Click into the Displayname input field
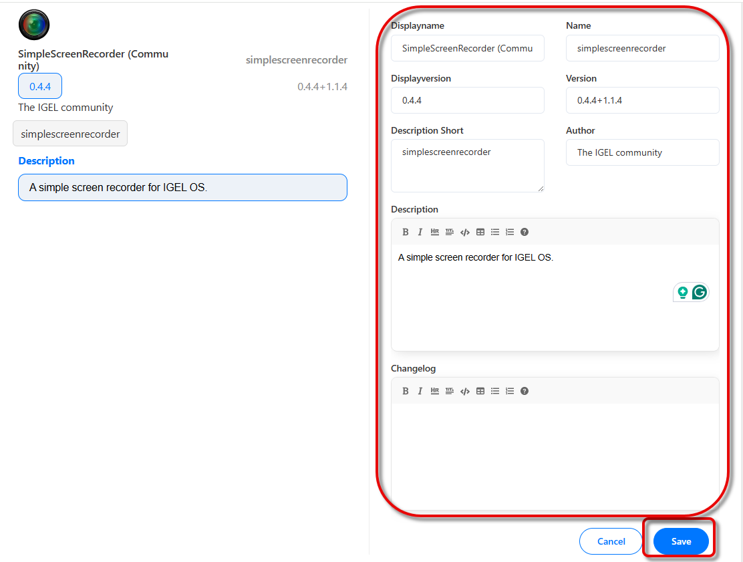This screenshot has height=562, width=743. (x=467, y=48)
